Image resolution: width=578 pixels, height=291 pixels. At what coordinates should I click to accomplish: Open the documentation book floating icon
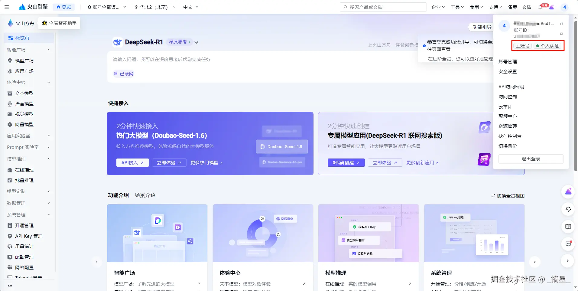pos(568,227)
